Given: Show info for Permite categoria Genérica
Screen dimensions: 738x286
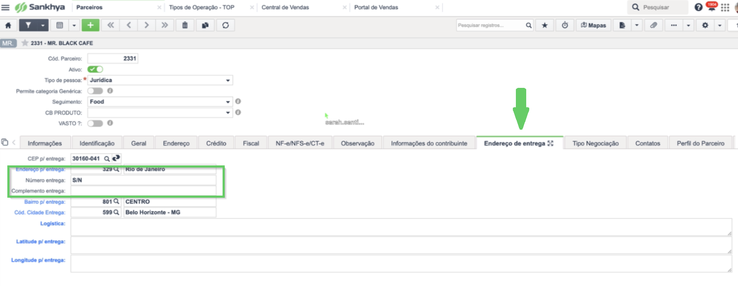Looking at the screenshot, I should point(110,91).
